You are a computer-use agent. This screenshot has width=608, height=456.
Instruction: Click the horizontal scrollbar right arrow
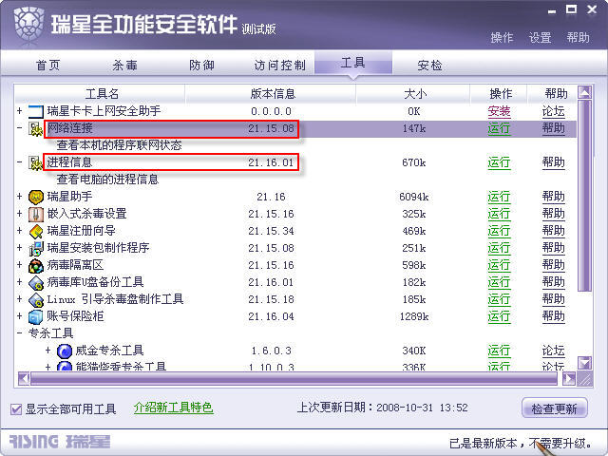569,378
